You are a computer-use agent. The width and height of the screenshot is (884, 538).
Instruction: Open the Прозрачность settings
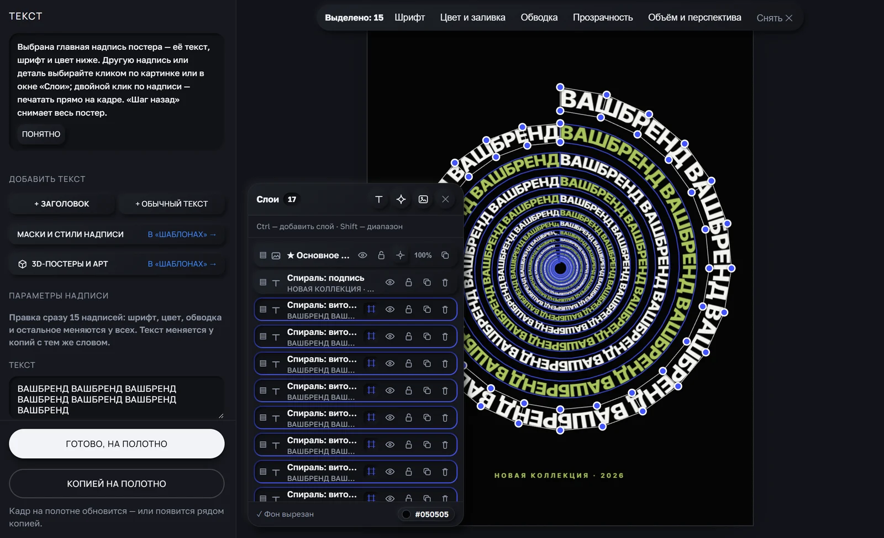tap(603, 18)
